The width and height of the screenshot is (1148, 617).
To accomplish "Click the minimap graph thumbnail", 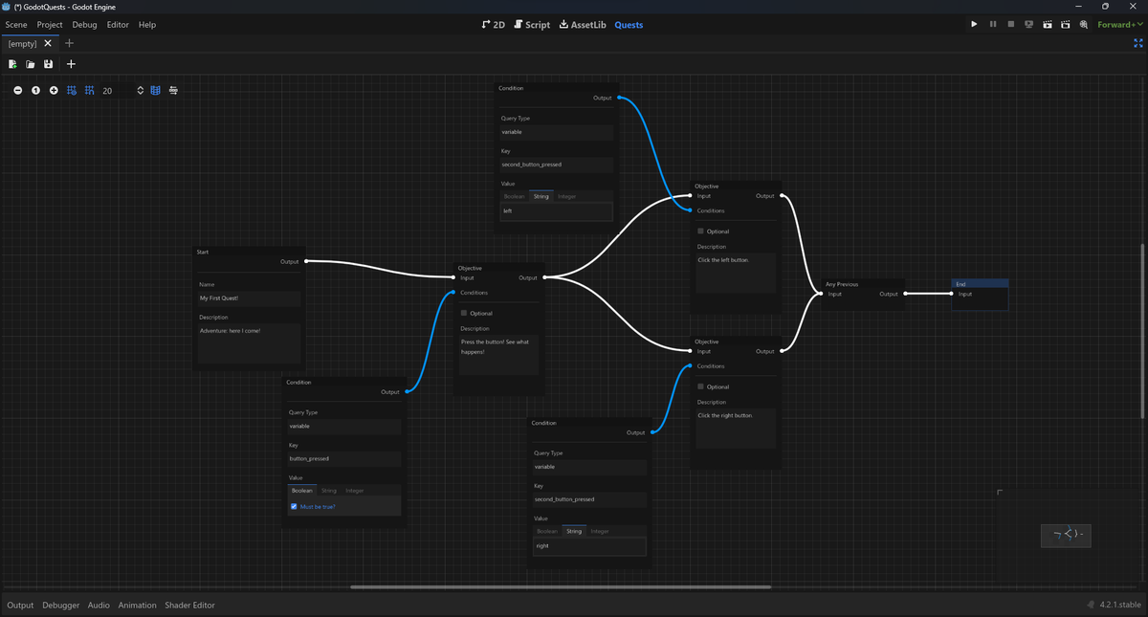I will point(1066,535).
